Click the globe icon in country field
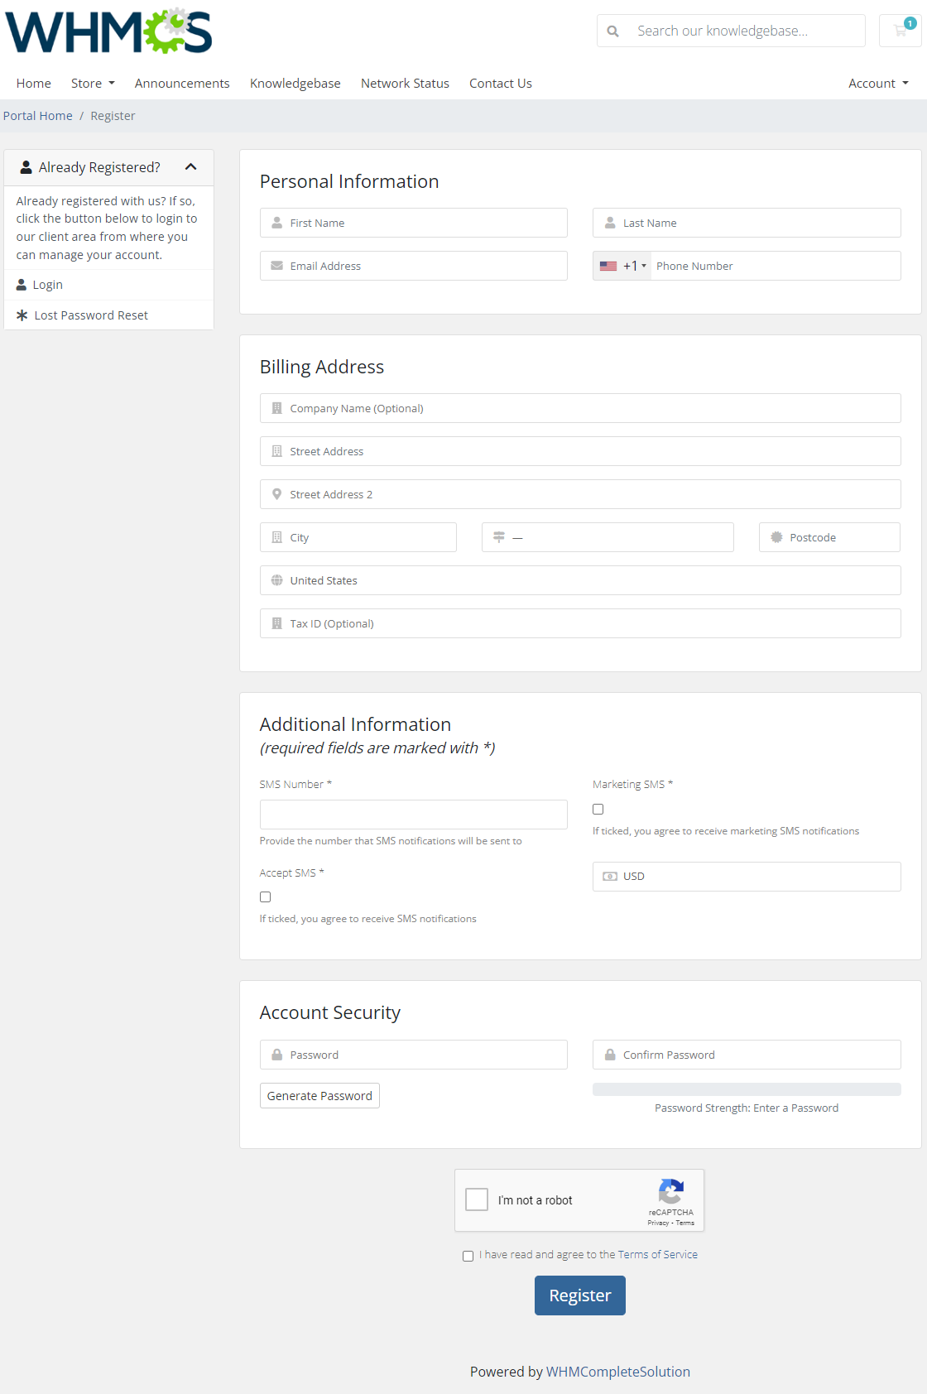 click(277, 580)
